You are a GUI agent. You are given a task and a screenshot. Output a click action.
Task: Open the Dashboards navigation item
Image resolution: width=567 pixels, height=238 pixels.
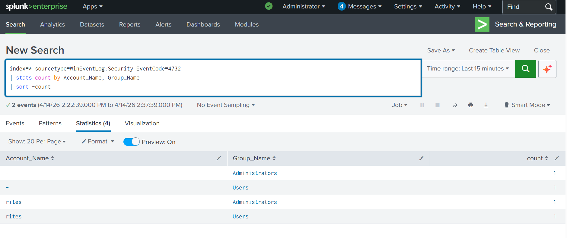[x=203, y=25]
